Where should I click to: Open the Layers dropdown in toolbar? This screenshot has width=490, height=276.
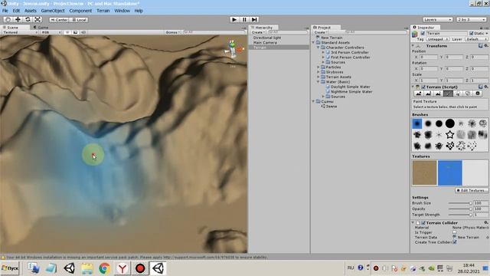437,19
